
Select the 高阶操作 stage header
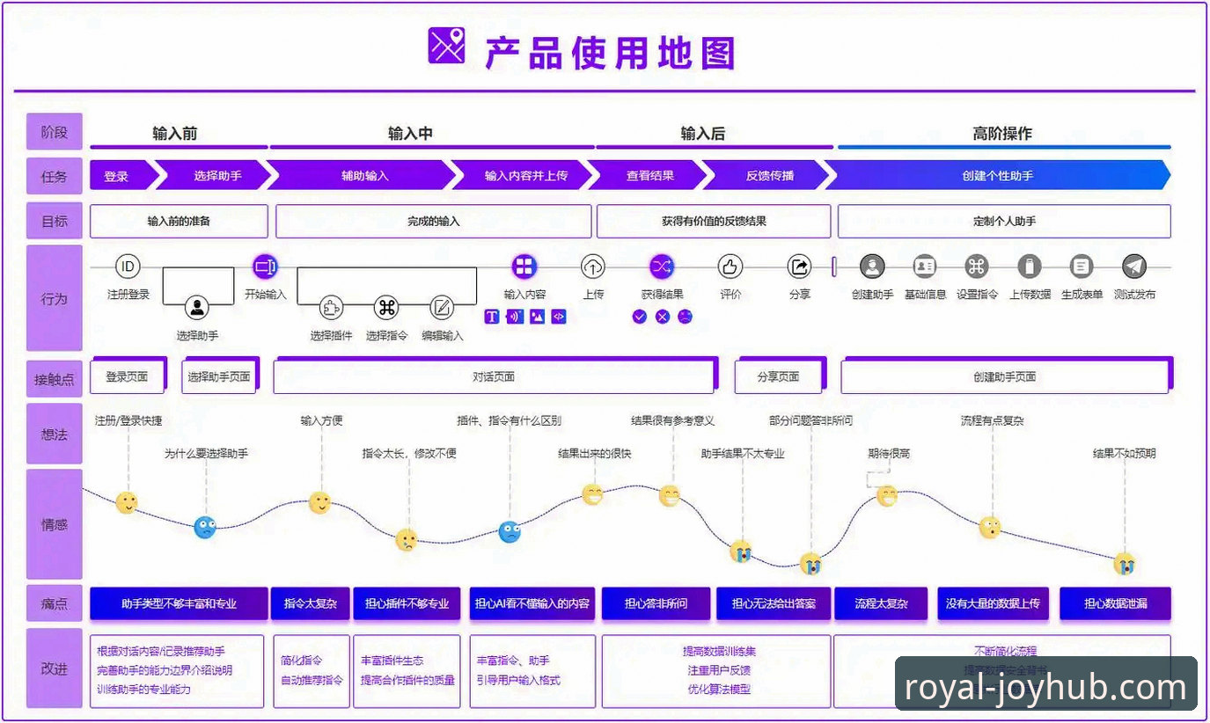pyautogui.click(x=1002, y=134)
